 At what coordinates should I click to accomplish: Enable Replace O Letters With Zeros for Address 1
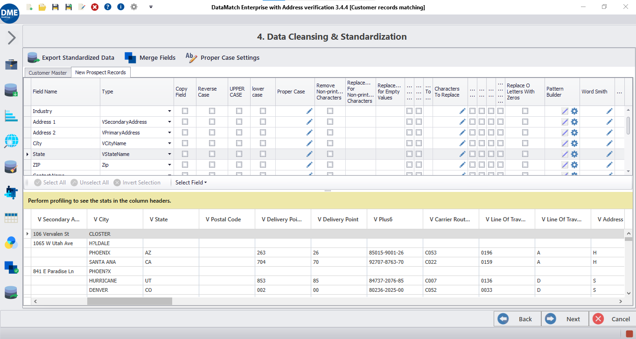coord(525,122)
